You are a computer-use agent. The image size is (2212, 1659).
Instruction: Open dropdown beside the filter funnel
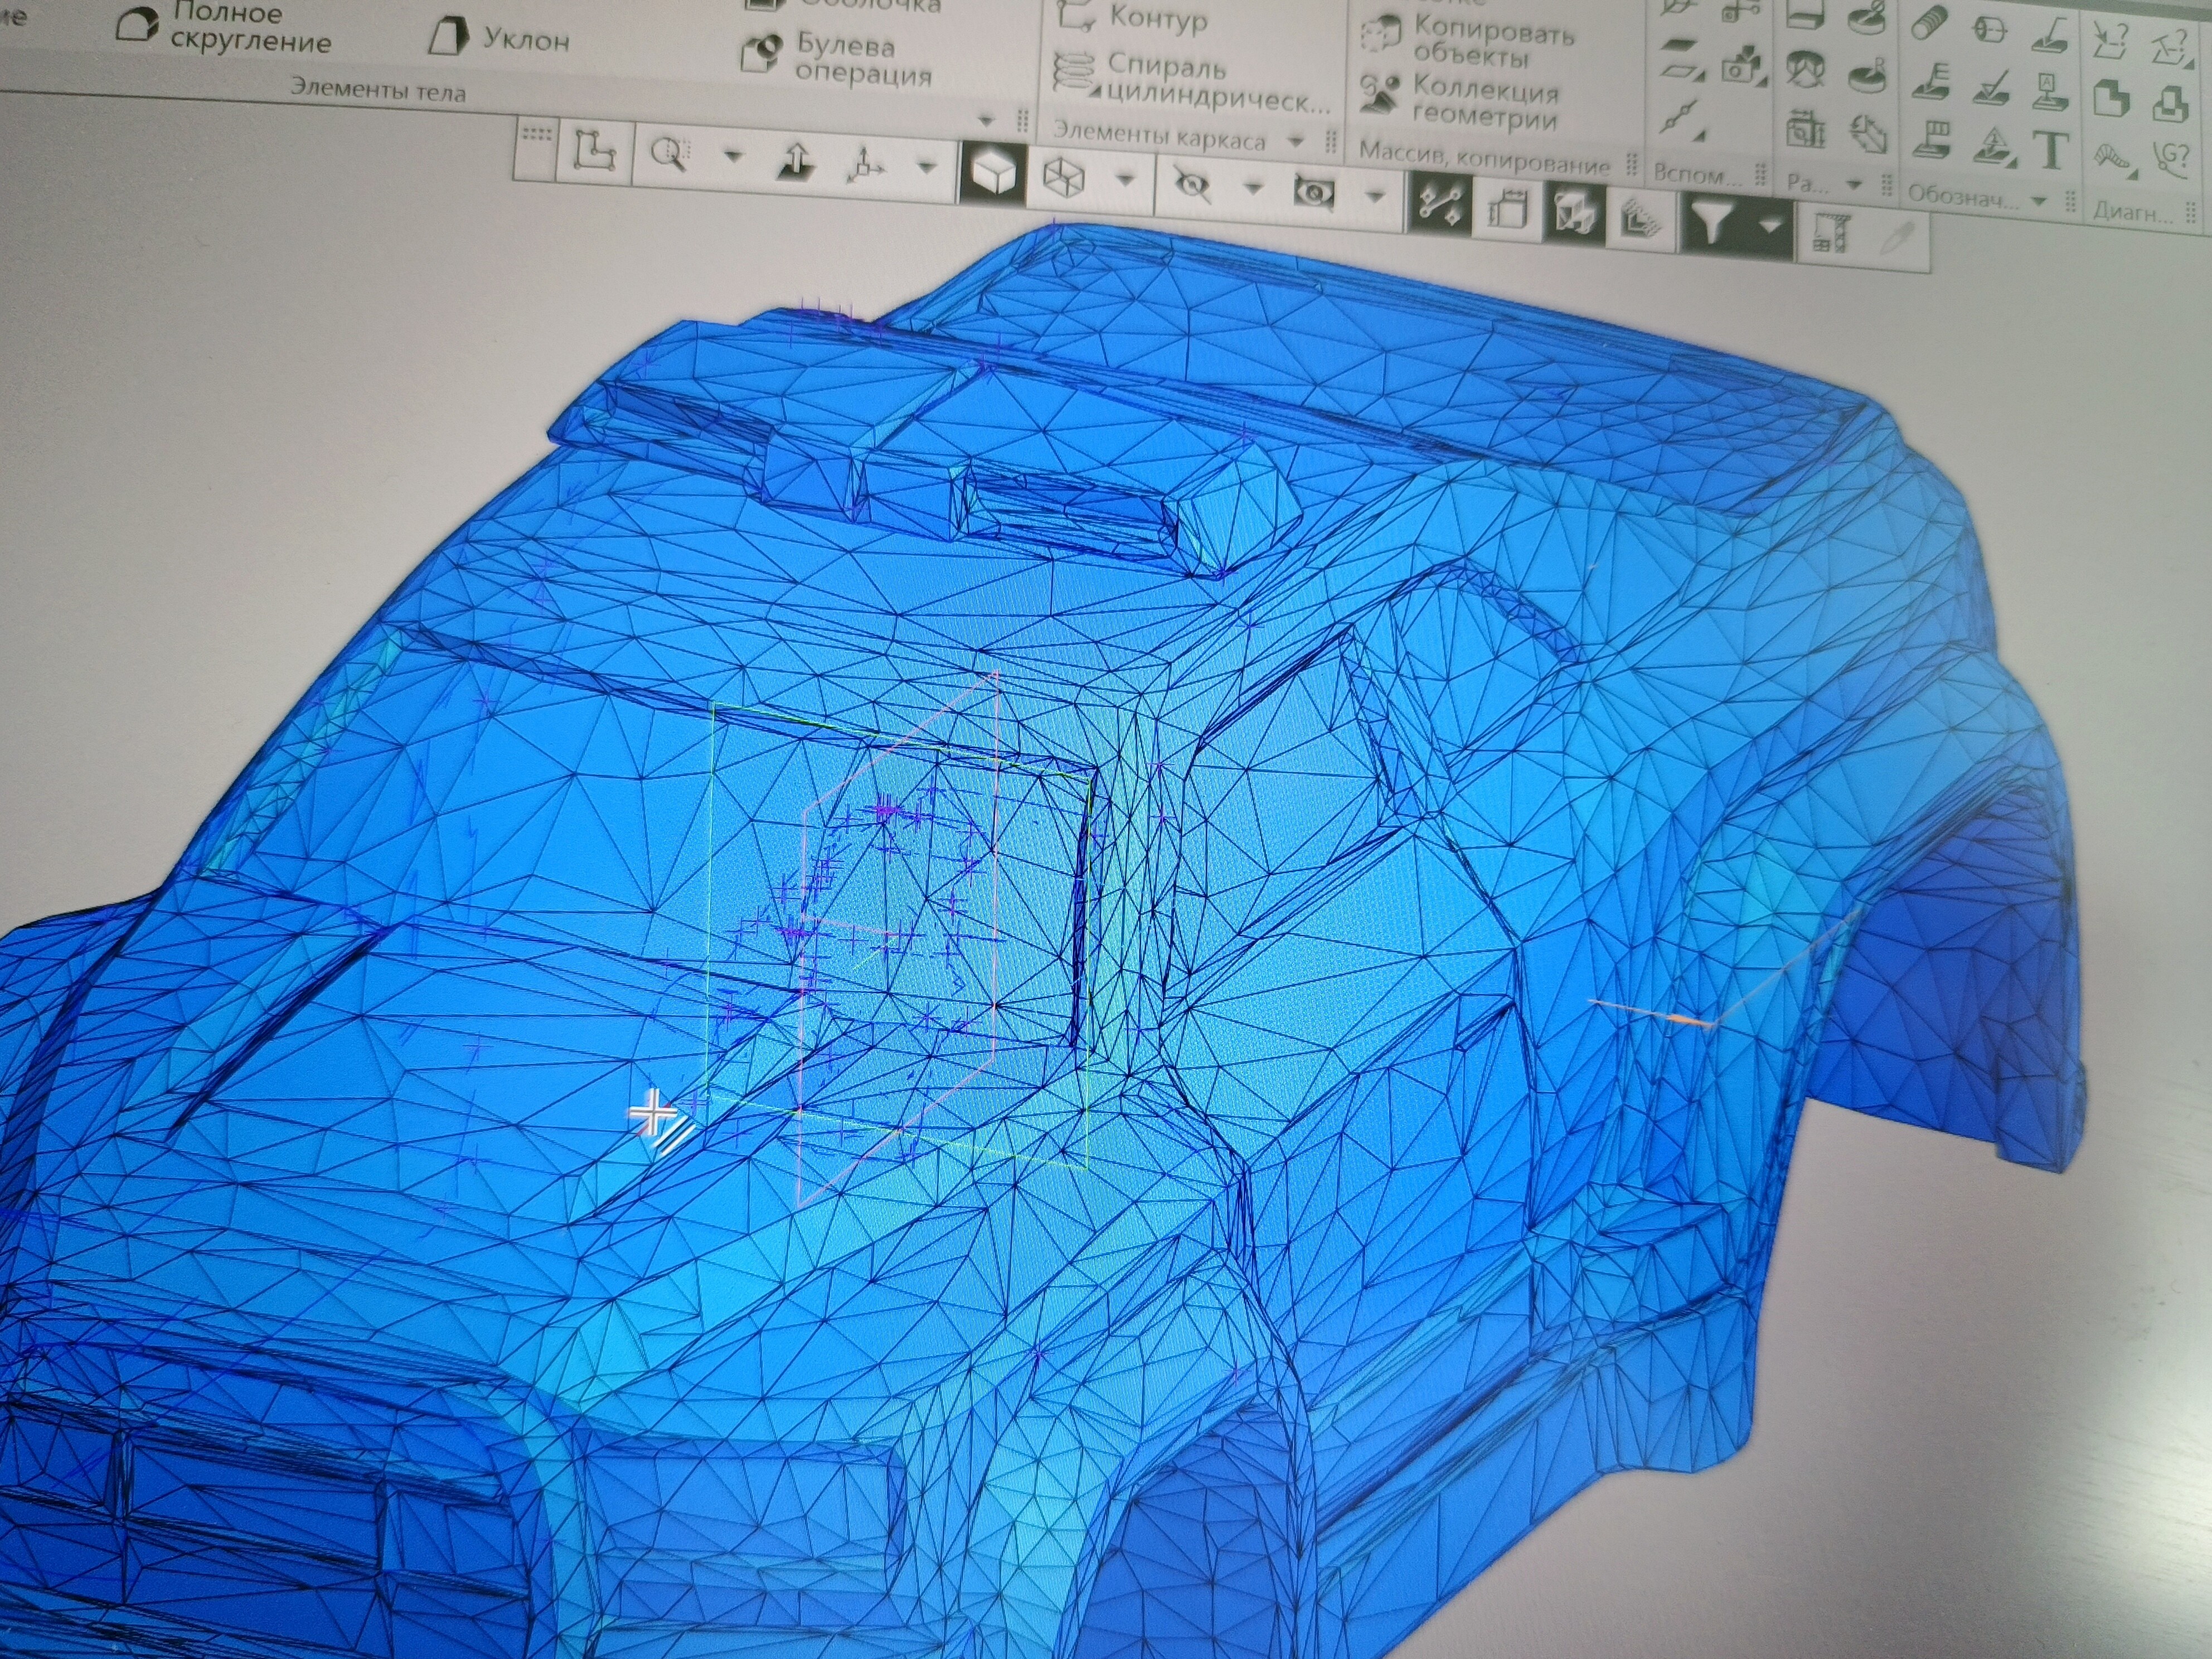pyautogui.click(x=1770, y=225)
